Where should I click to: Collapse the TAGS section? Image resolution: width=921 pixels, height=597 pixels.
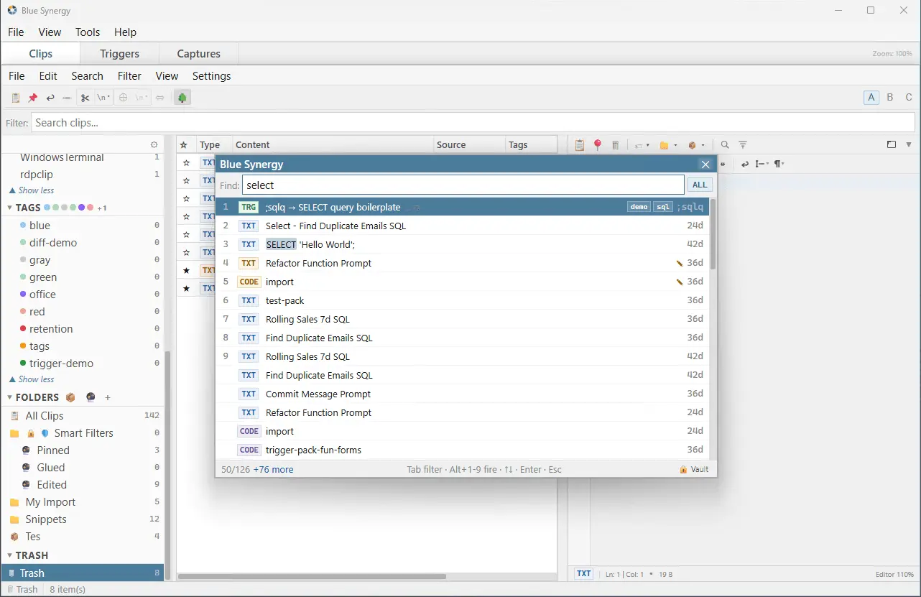pos(10,208)
